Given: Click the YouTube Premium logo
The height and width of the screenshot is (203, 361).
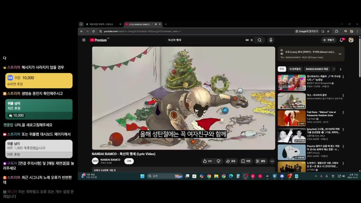Looking at the screenshot, I should 98,40.
